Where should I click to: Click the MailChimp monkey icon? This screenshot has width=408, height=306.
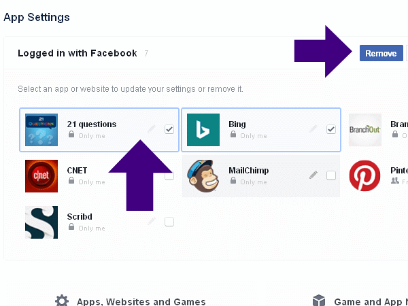click(203, 176)
